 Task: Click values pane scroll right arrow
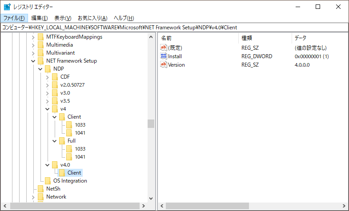[344, 206]
